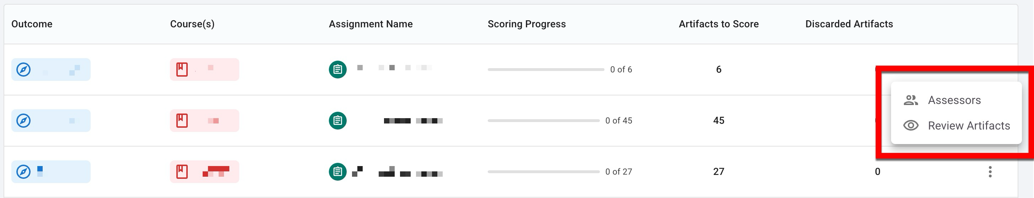This screenshot has height=198, width=1034.
Task: Open the three-dot menu in the 27-artifact row
Action: point(990,171)
